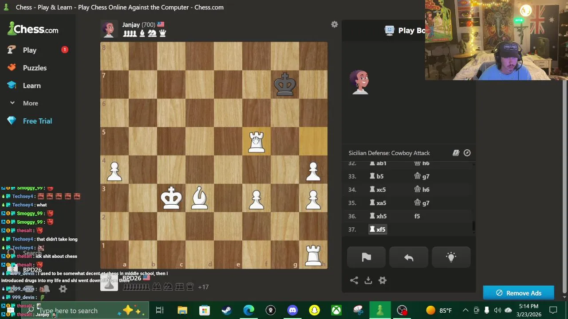Open settings gear below move list
Image resolution: width=568 pixels, height=319 pixels.
pos(383,280)
